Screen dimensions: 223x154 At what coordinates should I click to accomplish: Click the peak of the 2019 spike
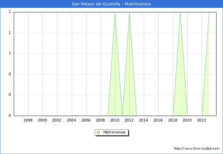(x=180, y=13)
